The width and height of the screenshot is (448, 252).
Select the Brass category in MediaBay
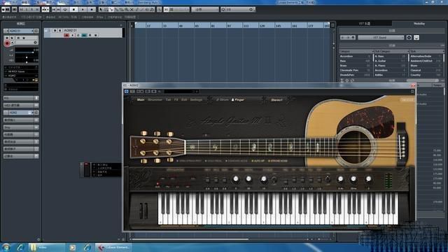click(355, 65)
